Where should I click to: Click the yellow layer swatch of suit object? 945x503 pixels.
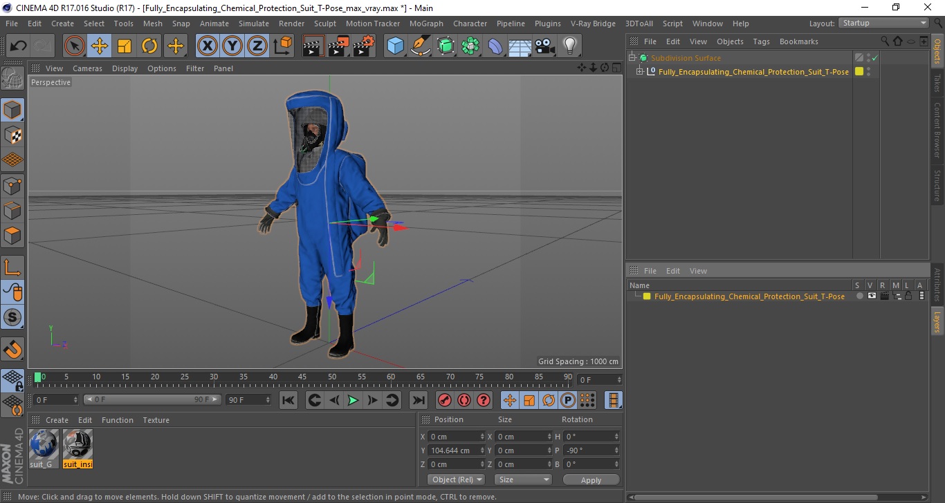click(x=859, y=71)
